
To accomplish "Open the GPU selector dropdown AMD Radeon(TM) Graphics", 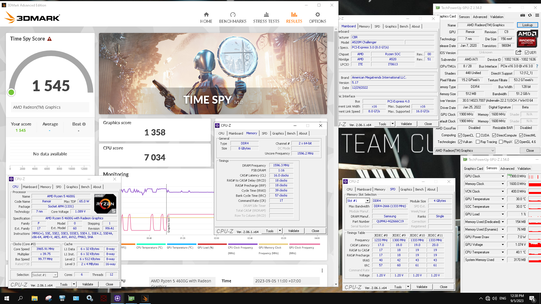I will pyautogui.click(x=465, y=151).
